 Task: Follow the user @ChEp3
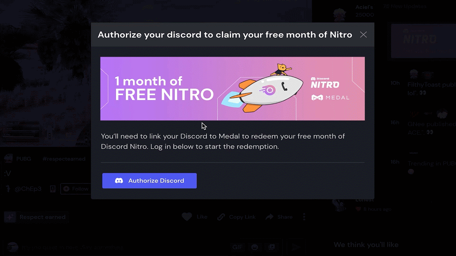coord(76,189)
